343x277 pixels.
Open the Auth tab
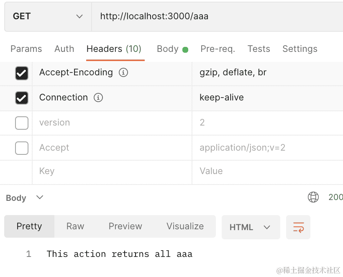64,49
